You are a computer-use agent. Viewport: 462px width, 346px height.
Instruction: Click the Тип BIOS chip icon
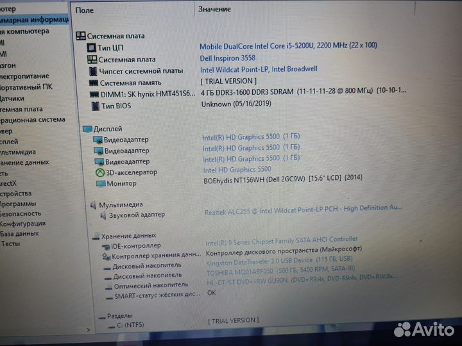point(94,105)
